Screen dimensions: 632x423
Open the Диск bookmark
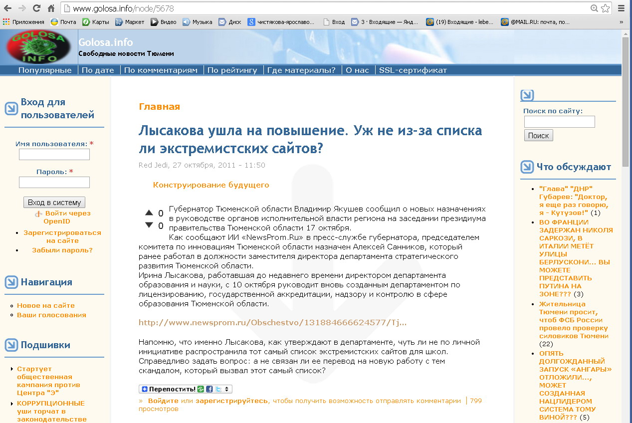pos(230,22)
